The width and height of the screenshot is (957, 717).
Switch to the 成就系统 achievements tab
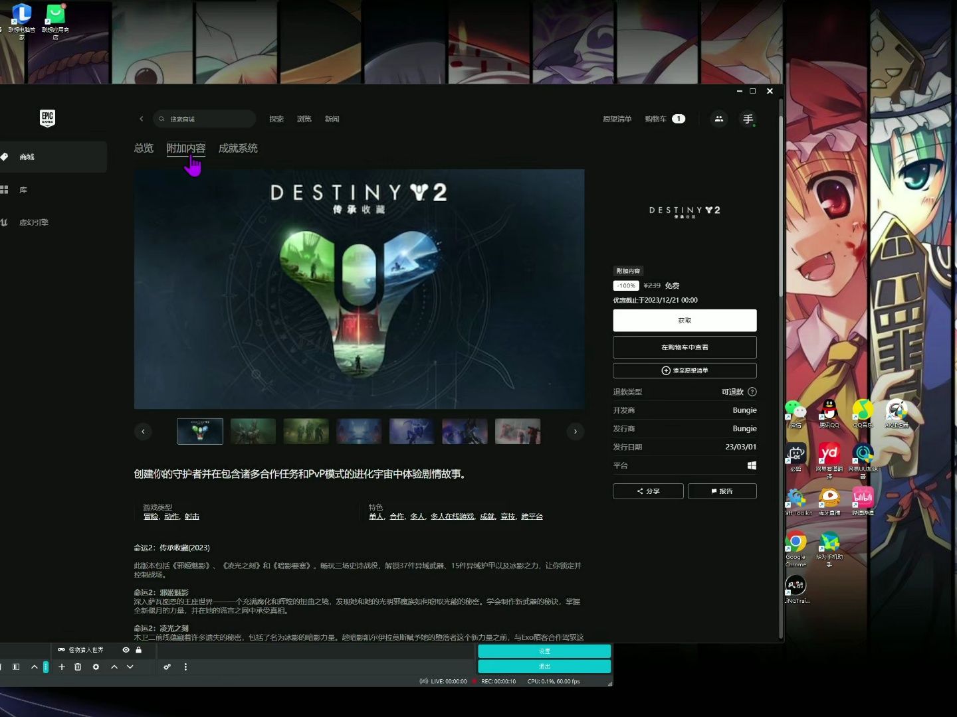pos(238,148)
